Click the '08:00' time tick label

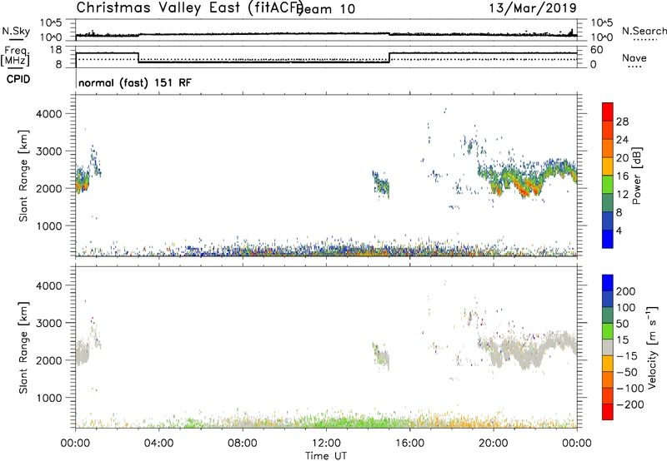(x=243, y=444)
